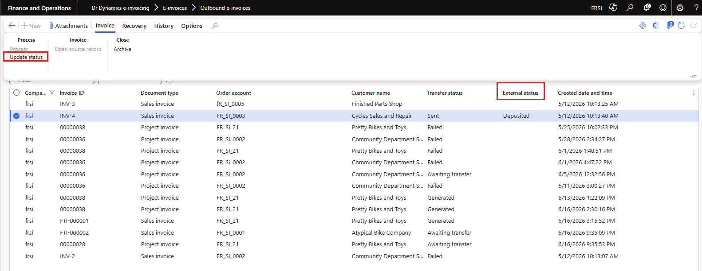
Task: Select order account FR_SI_0001
Action: [x=231, y=232]
